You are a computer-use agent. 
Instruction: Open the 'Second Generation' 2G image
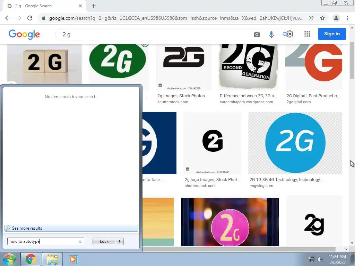tap(248, 67)
